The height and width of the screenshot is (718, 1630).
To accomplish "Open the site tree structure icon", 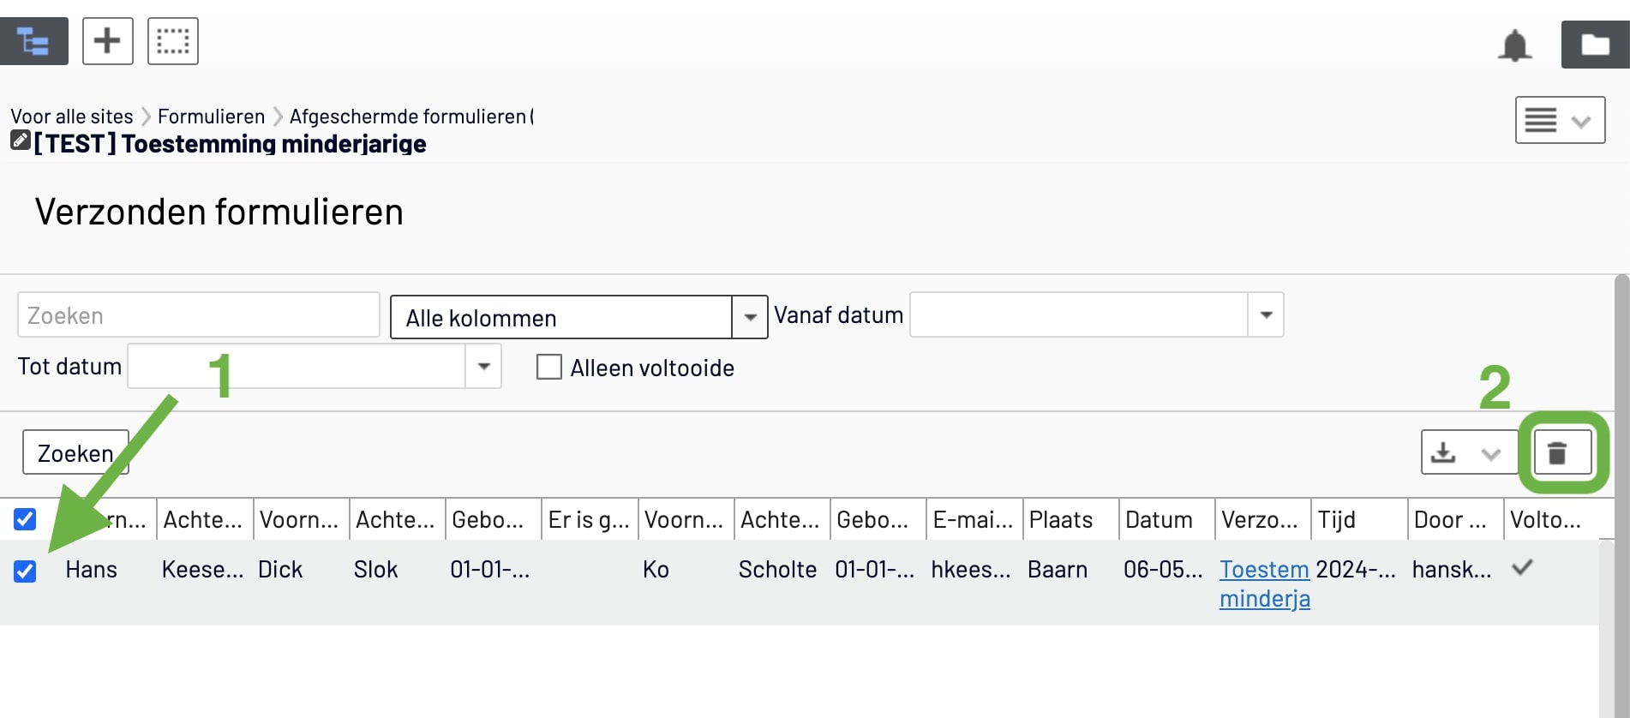I will [x=33, y=41].
